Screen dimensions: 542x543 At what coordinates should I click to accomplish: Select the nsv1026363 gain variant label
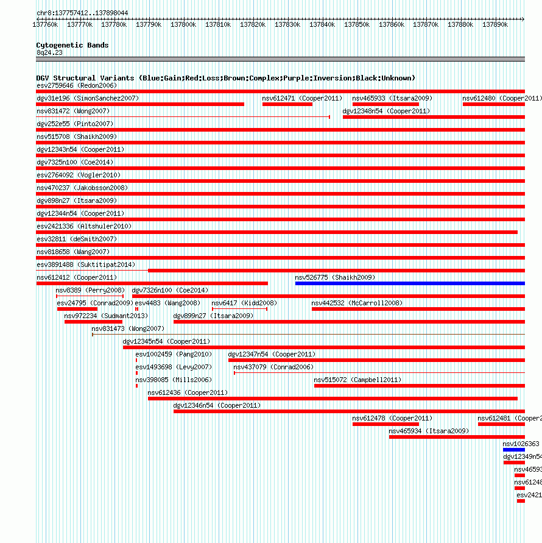(x=521, y=444)
